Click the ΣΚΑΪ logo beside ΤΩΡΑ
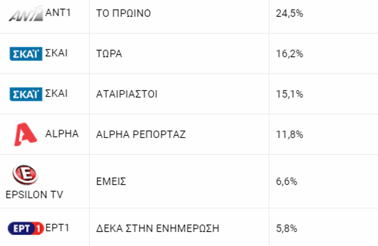The image size is (378, 246). click(x=26, y=54)
